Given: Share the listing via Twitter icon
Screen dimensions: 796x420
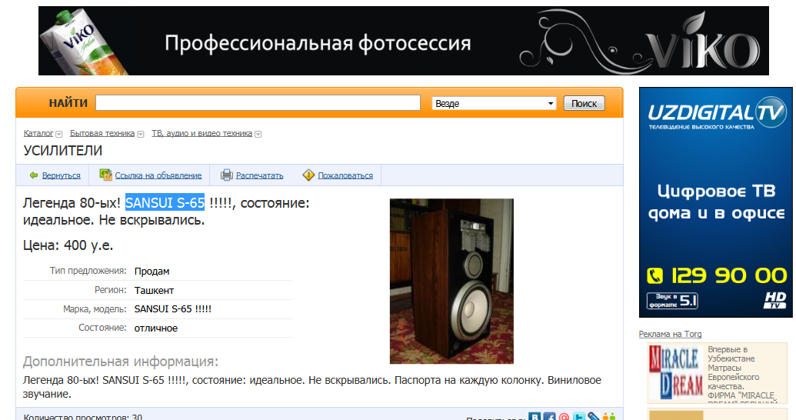Looking at the screenshot, I should pyautogui.click(x=579, y=417).
